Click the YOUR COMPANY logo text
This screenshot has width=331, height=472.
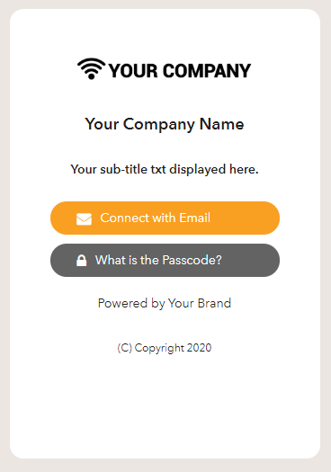click(x=180, y=71)
